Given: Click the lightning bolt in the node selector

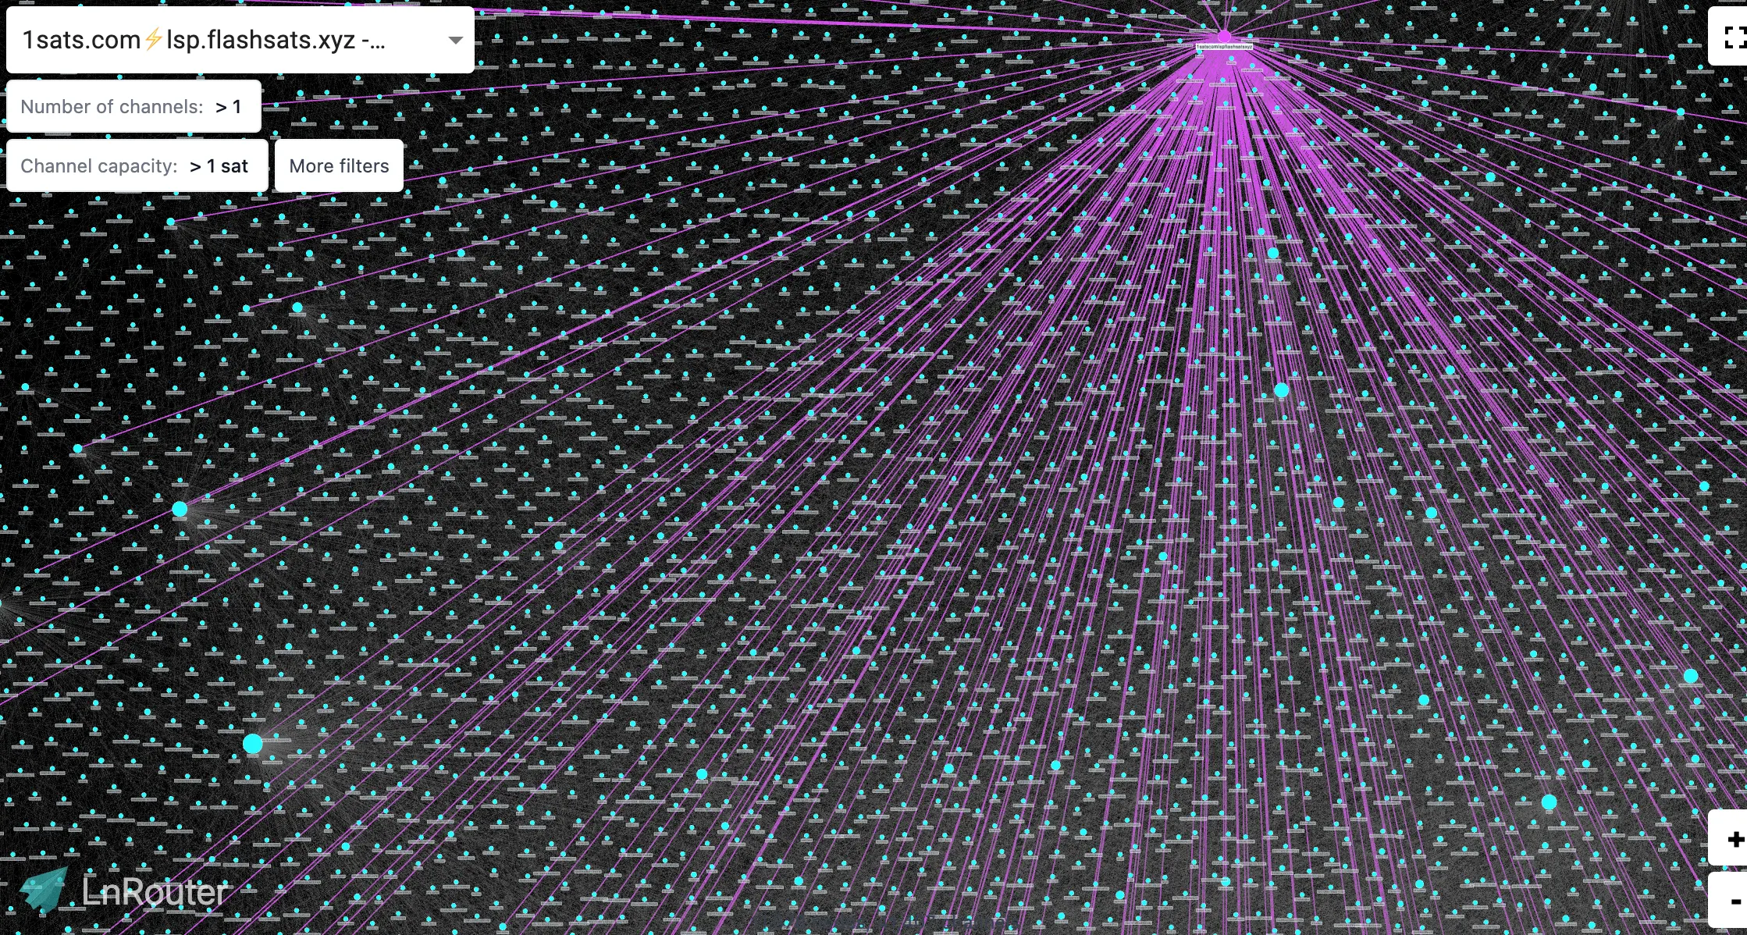Looking at the screenshot, I should [x=153, y=38].
